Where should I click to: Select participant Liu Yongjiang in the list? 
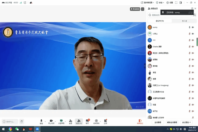[171, 86]
